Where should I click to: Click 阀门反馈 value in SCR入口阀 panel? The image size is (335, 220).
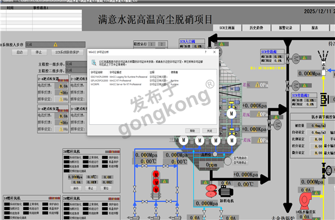pos(198,46)
